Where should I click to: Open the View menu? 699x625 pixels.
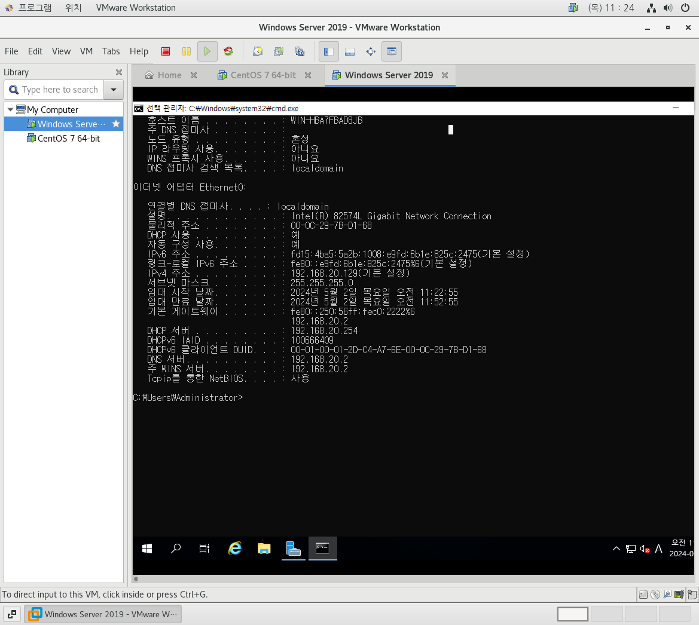coord(61,51)
